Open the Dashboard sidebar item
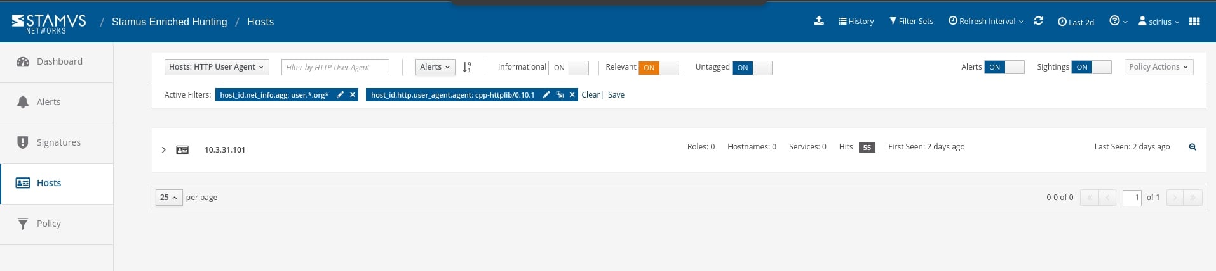 pos(59,61)
